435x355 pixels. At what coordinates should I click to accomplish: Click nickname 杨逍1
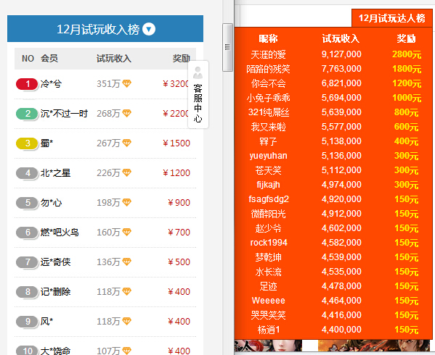pos(269,330)
